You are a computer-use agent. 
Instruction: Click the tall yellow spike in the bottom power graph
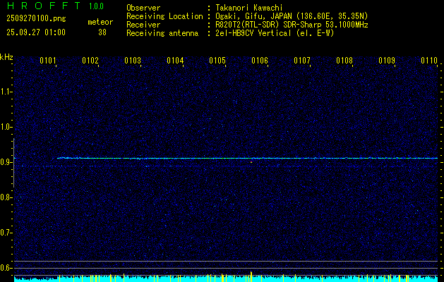251,276
